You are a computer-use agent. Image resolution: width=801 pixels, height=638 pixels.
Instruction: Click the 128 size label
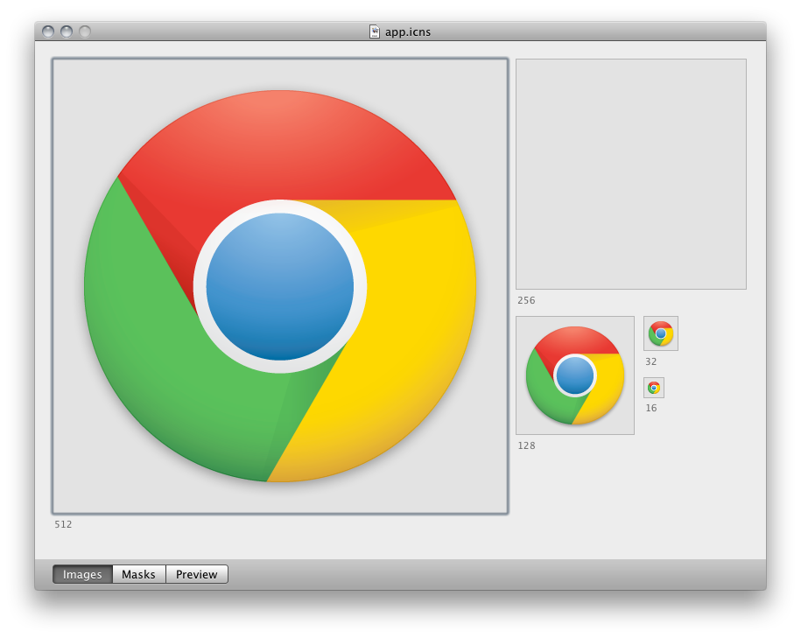526,445
